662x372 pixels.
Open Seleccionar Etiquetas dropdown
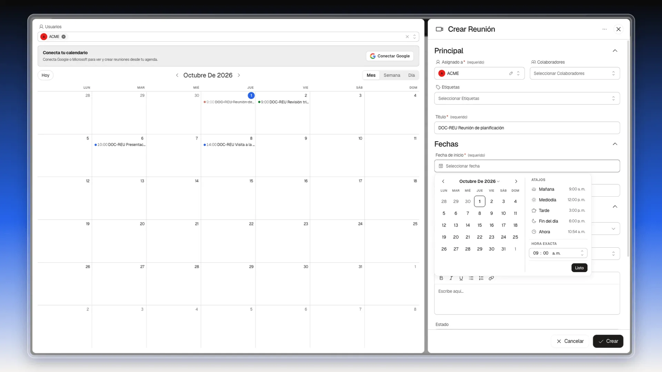[x=527, y=99]
